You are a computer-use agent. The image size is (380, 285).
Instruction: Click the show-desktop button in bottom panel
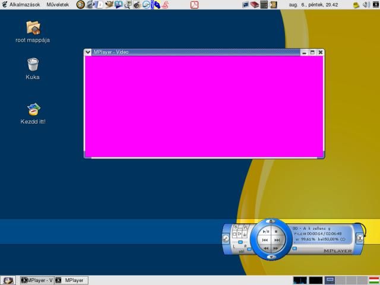(x=8, y=280)
